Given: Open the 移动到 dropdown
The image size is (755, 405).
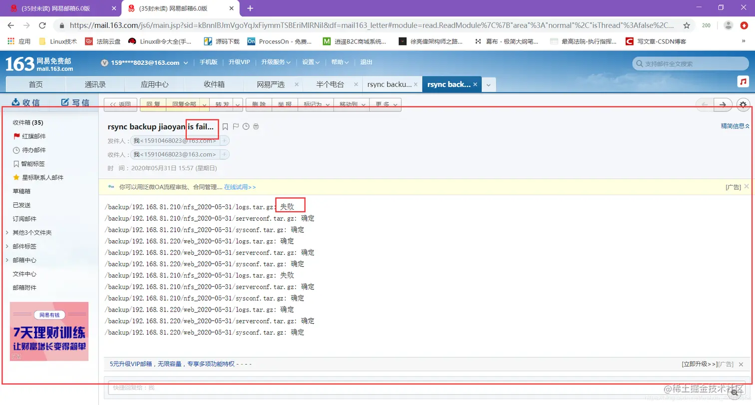Looking at the screenshot, I should tap(351, 104).
